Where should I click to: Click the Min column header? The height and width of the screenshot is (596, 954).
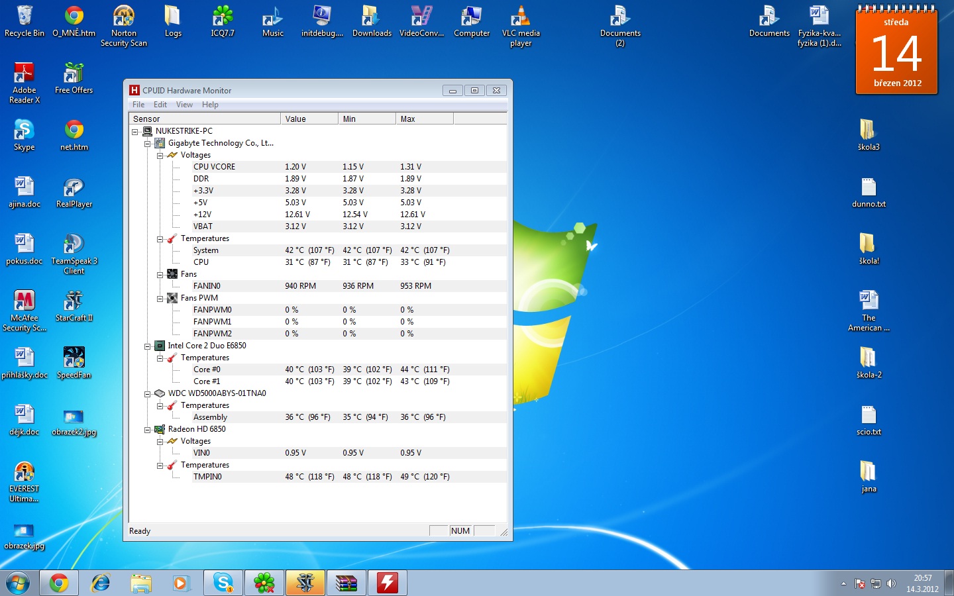click(x=367, y=119)
